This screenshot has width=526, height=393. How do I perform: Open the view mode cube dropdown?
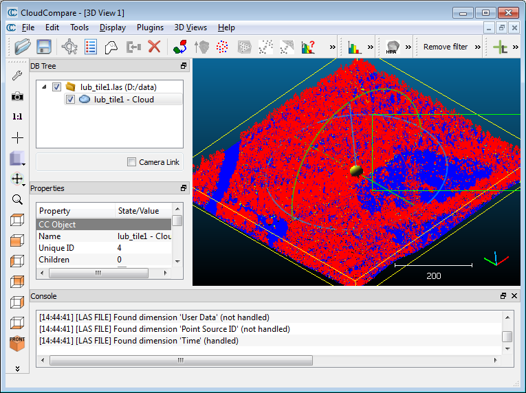click(23, 164)
